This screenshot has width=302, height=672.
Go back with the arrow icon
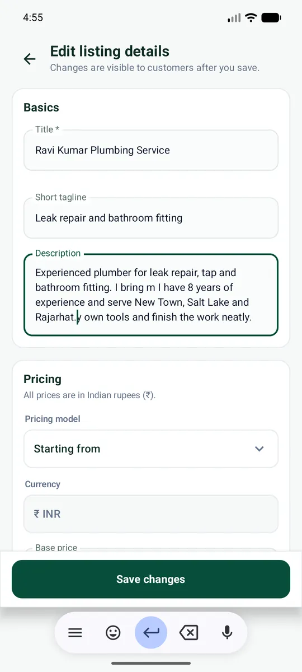pos(30,59)
